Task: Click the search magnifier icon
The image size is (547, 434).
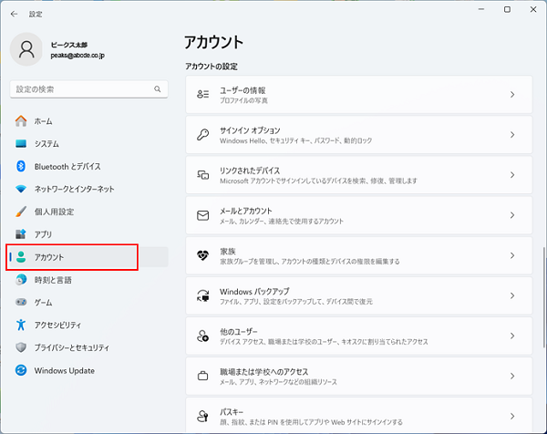Action: (158, 89)
